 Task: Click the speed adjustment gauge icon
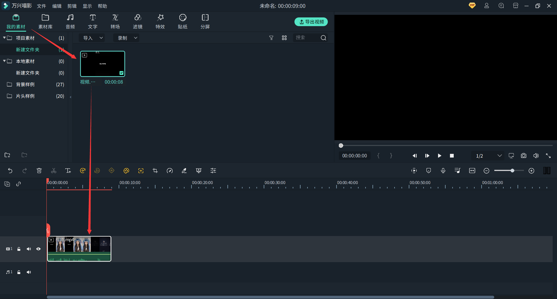170,171
